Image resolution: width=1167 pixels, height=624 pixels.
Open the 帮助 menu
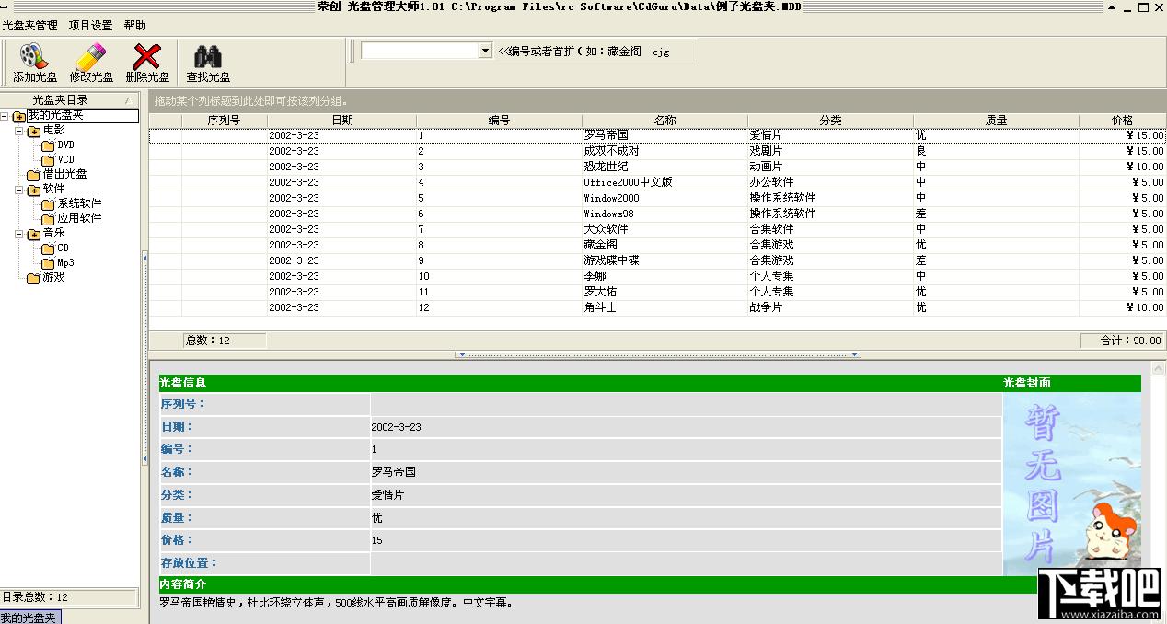click(134, 26)
